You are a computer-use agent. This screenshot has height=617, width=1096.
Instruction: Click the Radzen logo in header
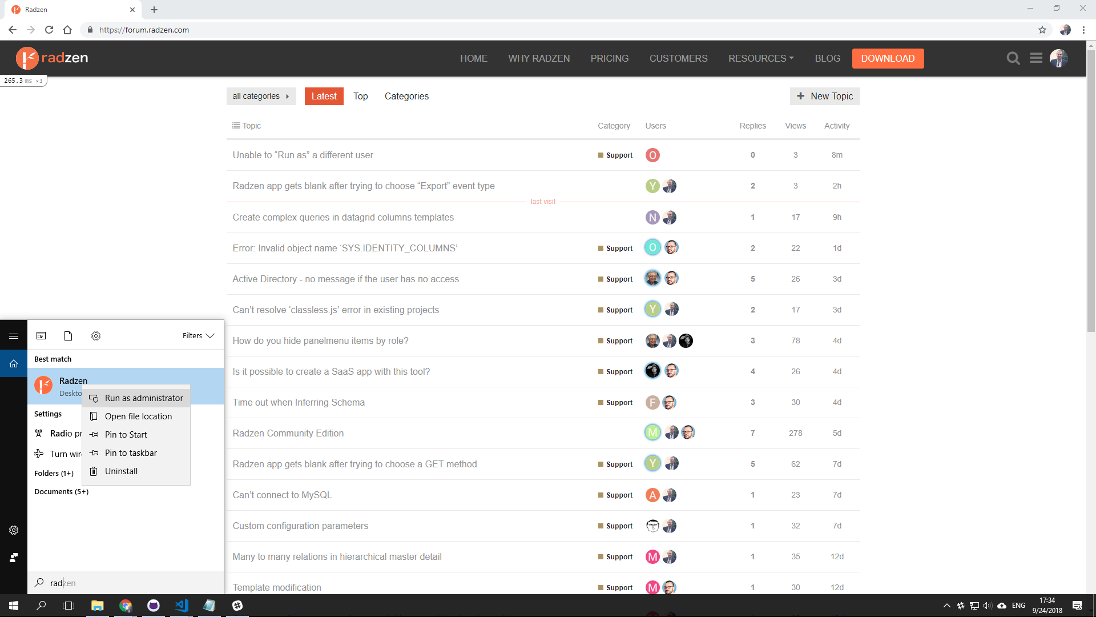point(52,58)
